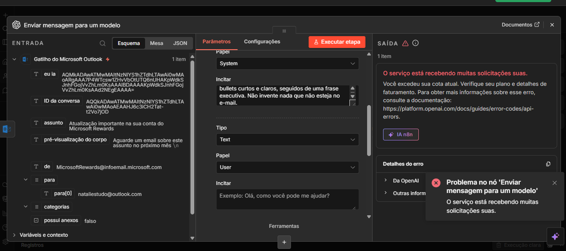The image size is (566, 251).
Task: Click the sparkle icon inside IA n8n button
Action: pyautogui.click(x=391, y=135)
